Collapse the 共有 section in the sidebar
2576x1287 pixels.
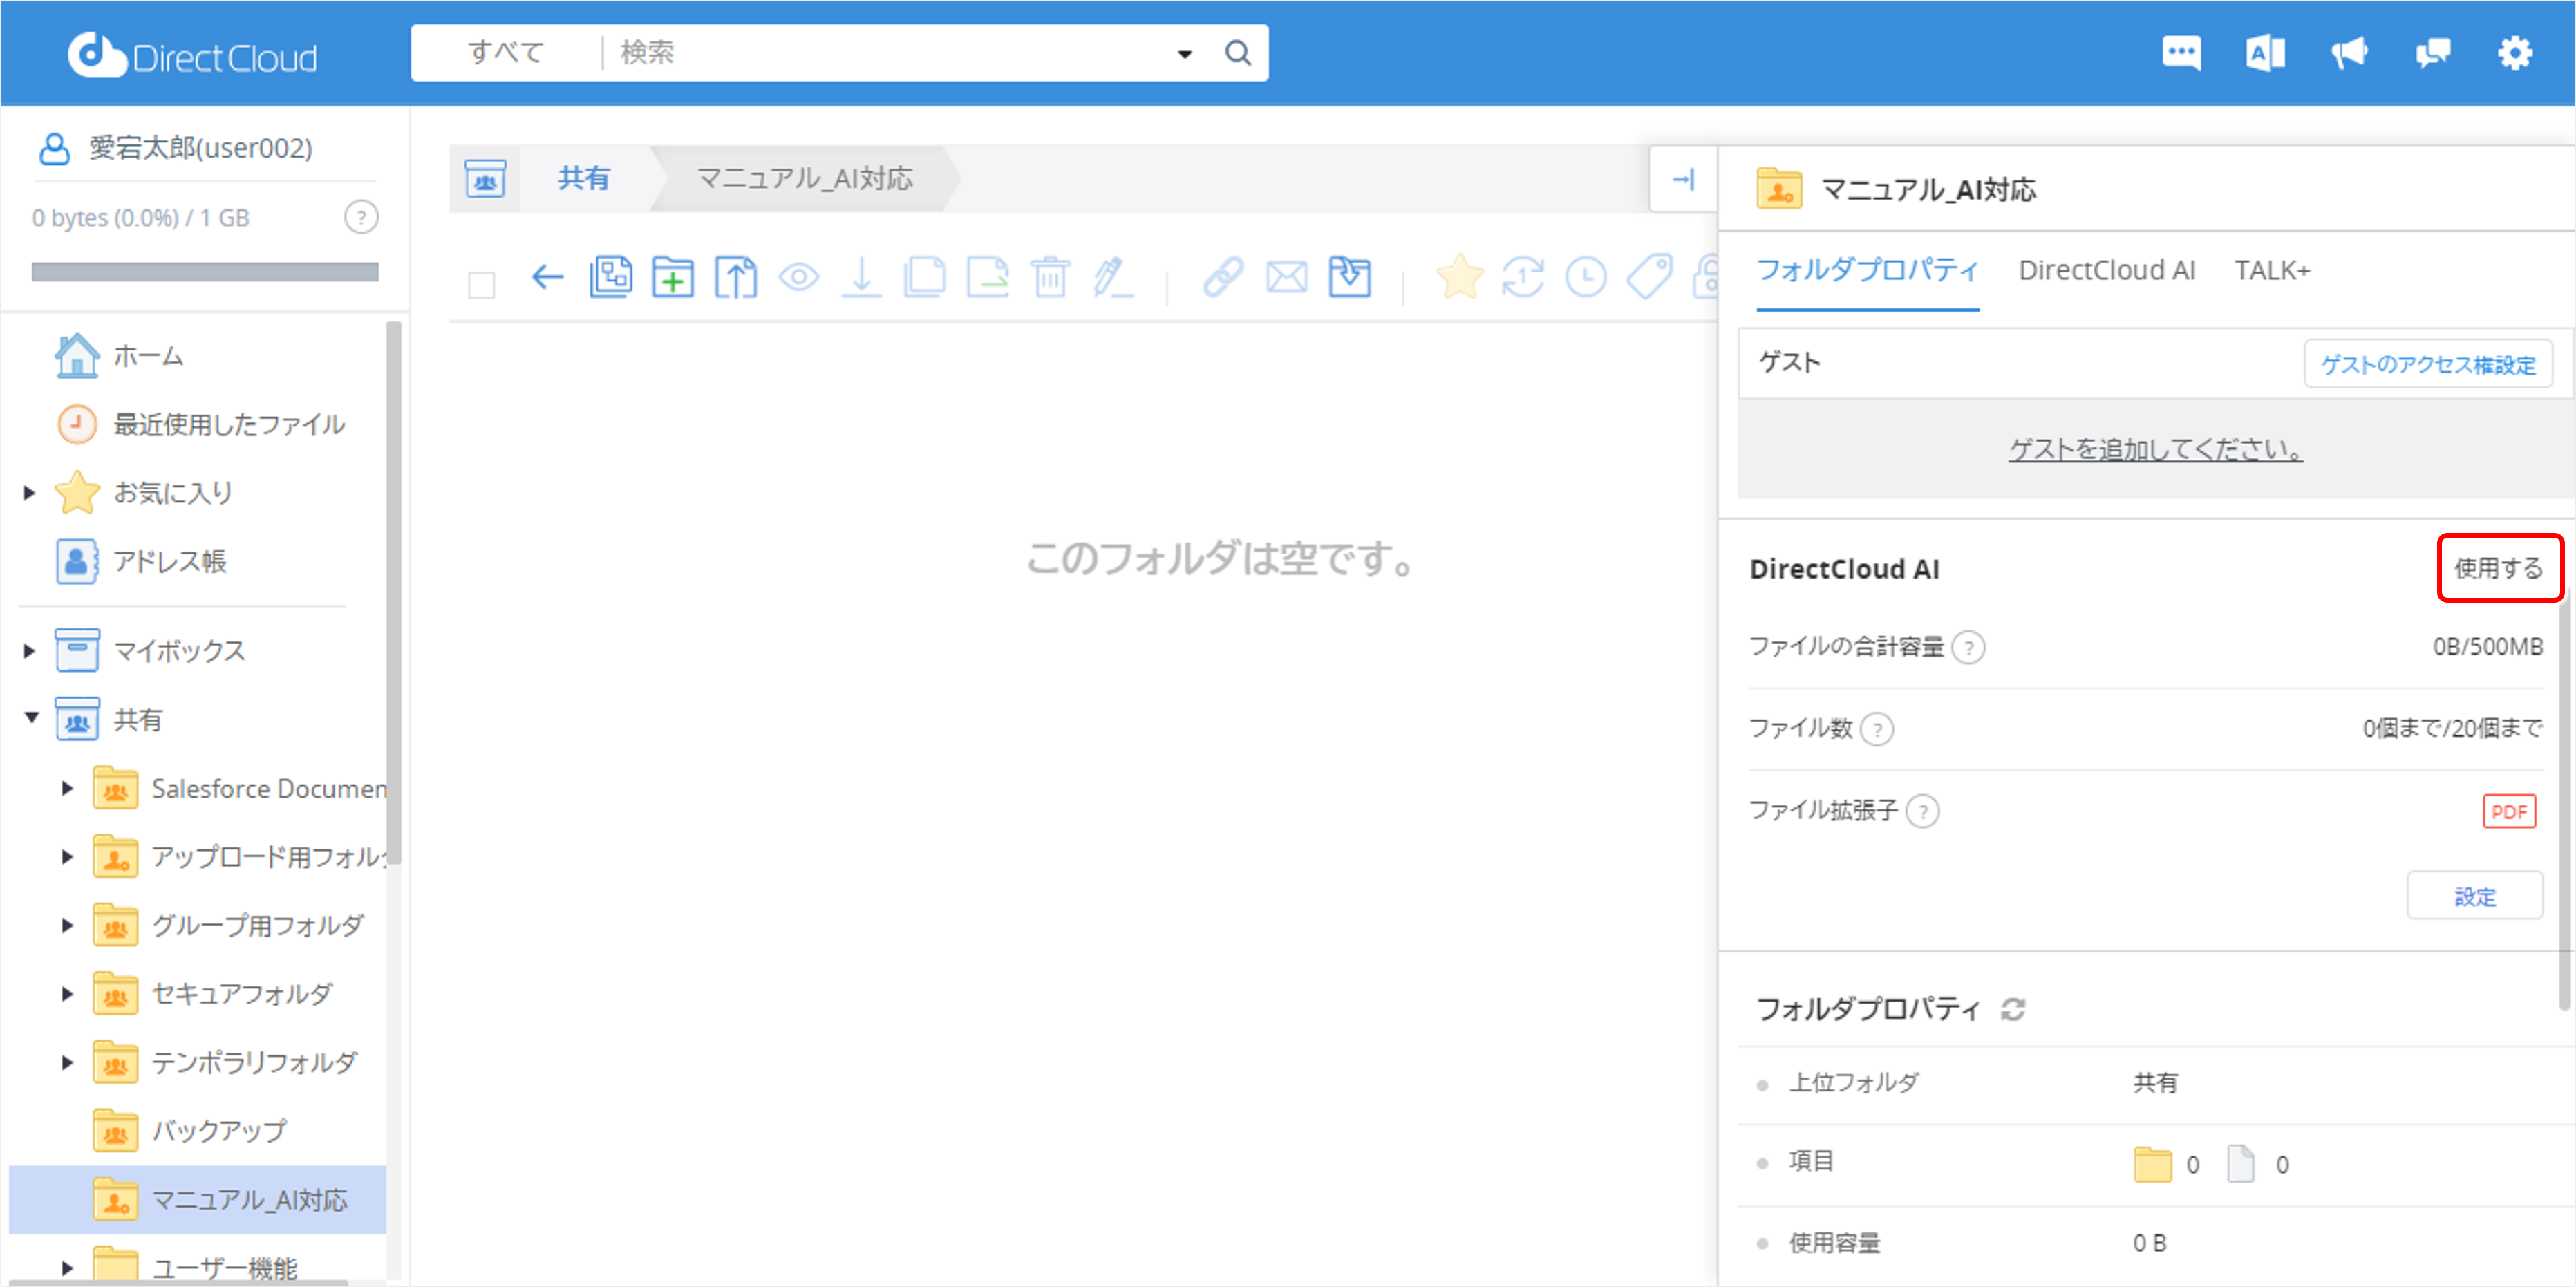(x=32, y=717)
